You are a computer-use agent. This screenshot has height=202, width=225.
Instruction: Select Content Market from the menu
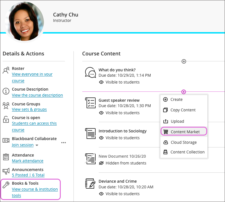[184, 131]
